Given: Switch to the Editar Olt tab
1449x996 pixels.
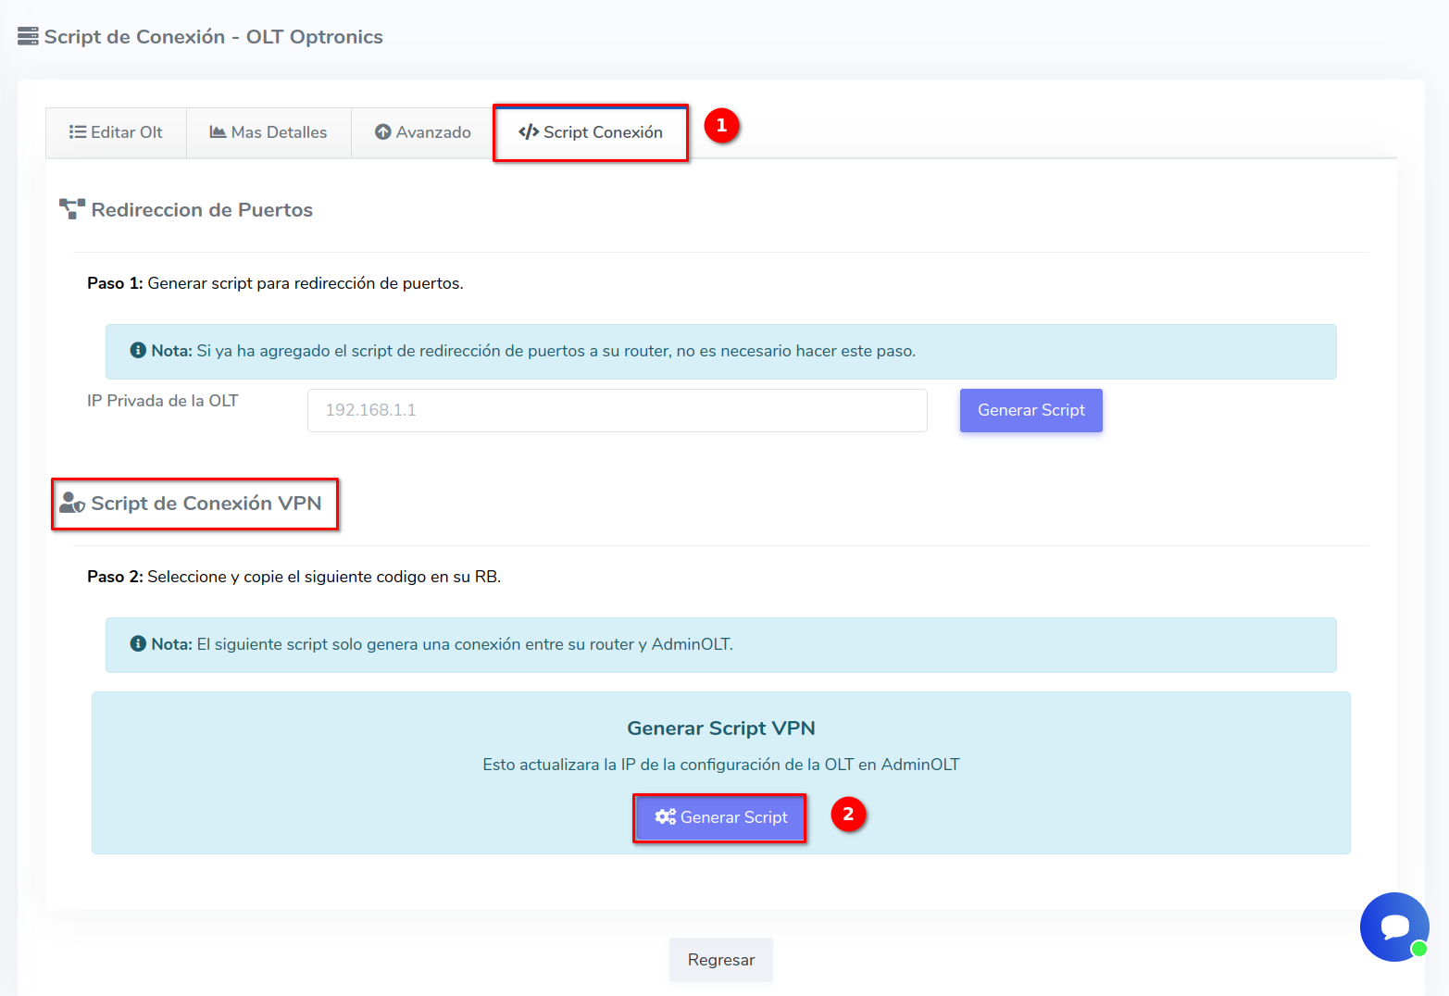Looking at the screenshot, I should pyautogui.click(x=117, y=132).
